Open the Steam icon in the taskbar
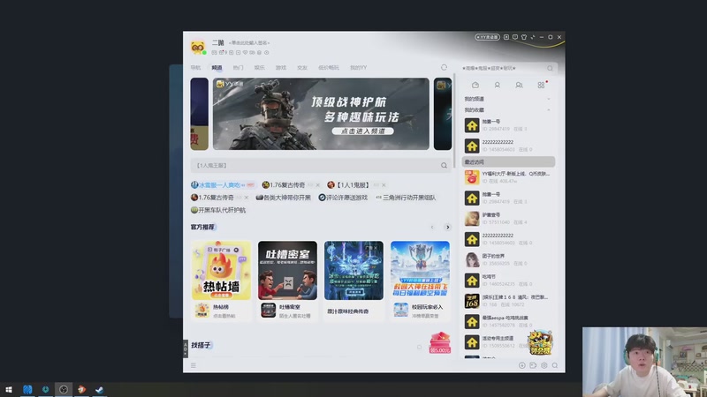 99,389
